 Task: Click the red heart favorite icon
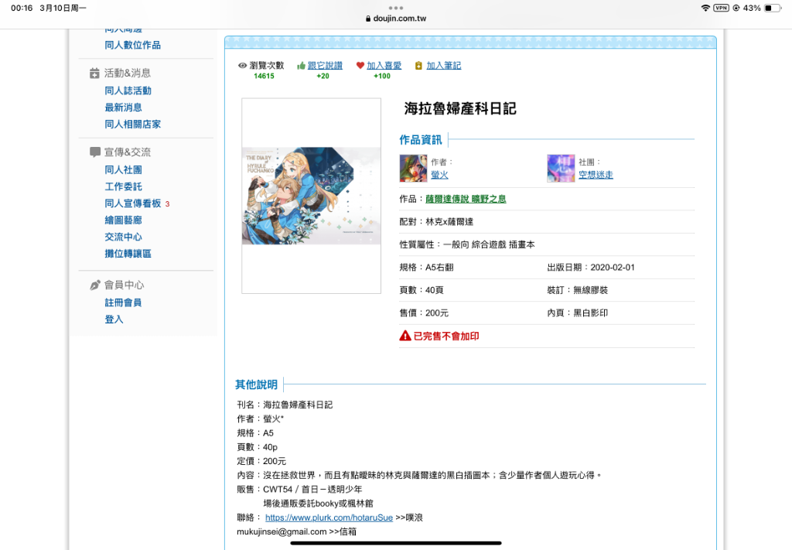click(360, 66)
